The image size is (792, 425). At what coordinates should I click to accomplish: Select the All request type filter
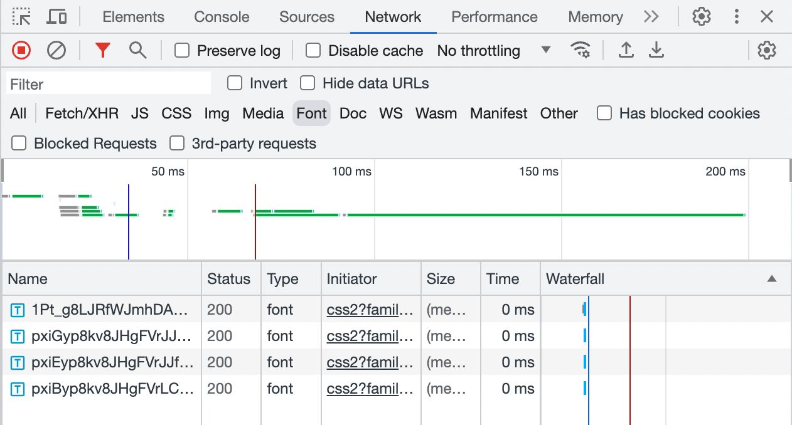point(18,113)
